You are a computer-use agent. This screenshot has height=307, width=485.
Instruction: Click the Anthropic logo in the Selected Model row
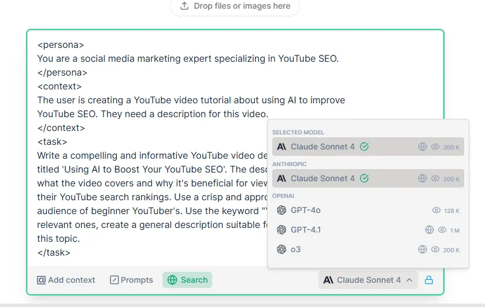pos(282,147)
